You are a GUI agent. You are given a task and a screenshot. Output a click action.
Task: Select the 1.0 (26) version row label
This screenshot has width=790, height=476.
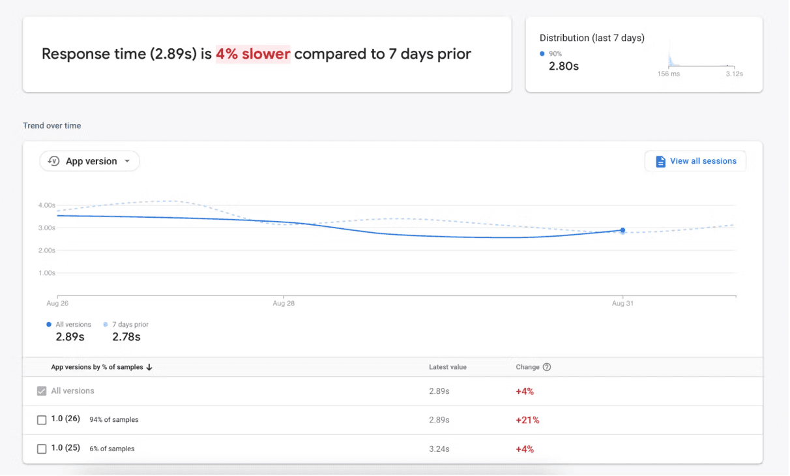[x=65, y=419]
